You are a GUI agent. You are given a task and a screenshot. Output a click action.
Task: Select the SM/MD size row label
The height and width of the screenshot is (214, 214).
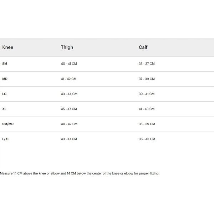point(8,124)
